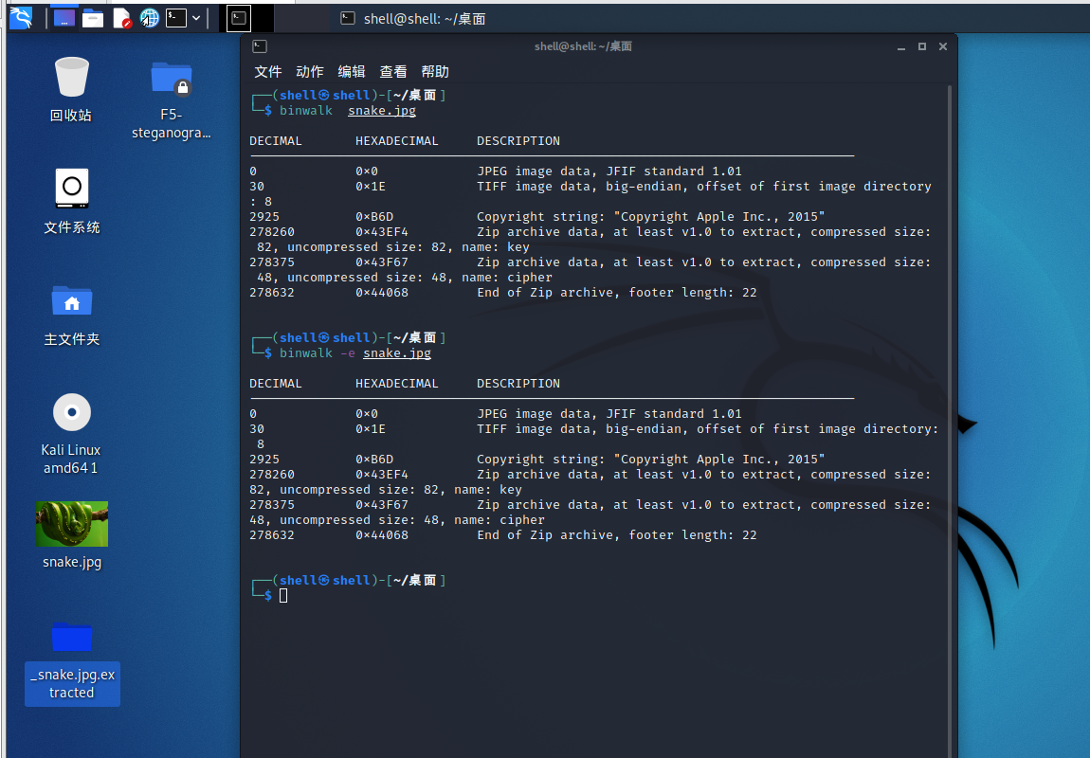Open the 主文件夹 home folder icon
This screenshot has height=758, width=1090.
[72, 316]
